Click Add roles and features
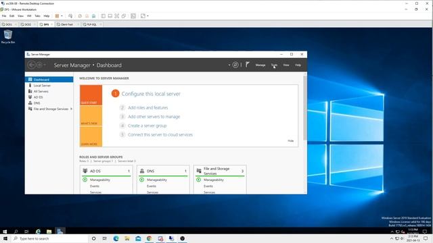The image size is (433, 243). [147, 108]
